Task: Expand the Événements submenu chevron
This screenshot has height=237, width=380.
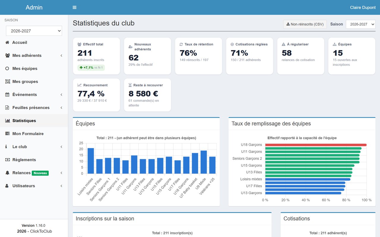Action: click(61, 95)
